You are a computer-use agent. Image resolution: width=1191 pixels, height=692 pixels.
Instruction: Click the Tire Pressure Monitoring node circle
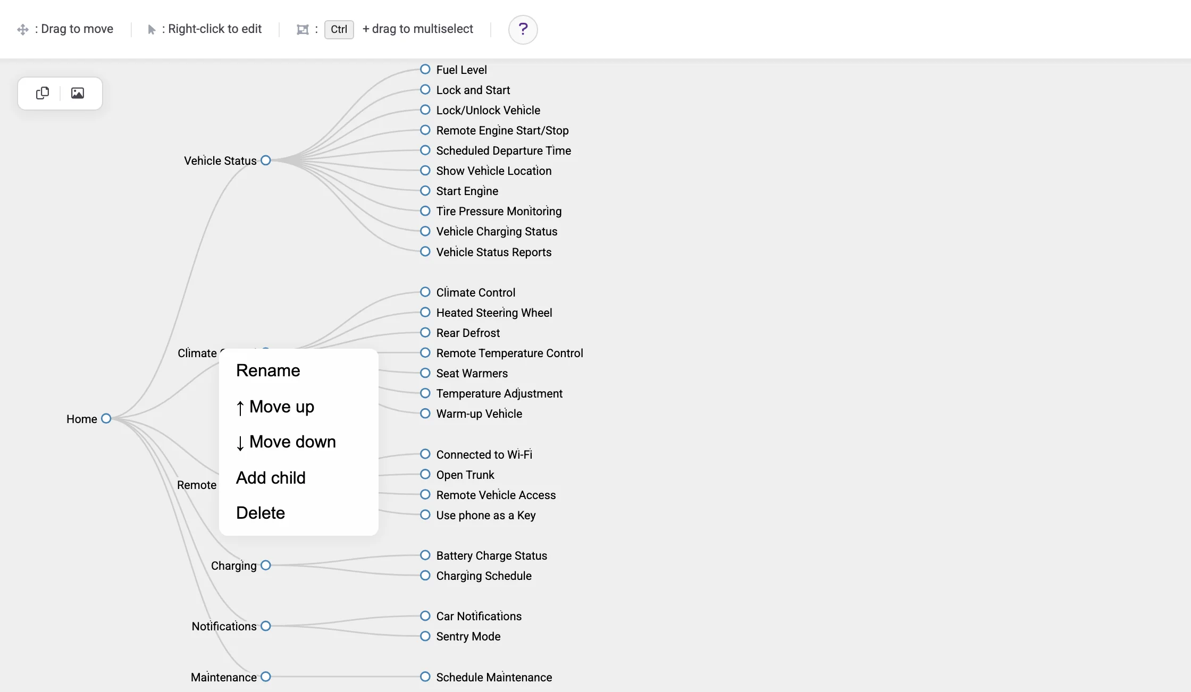[x=425, y=210]
